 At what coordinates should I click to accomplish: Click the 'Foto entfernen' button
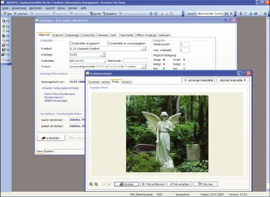(153, 184)
